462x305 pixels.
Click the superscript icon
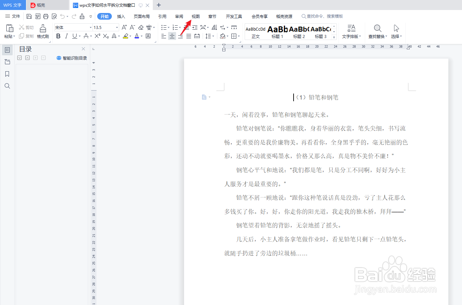pyautogui.click(x=98, y=36)
